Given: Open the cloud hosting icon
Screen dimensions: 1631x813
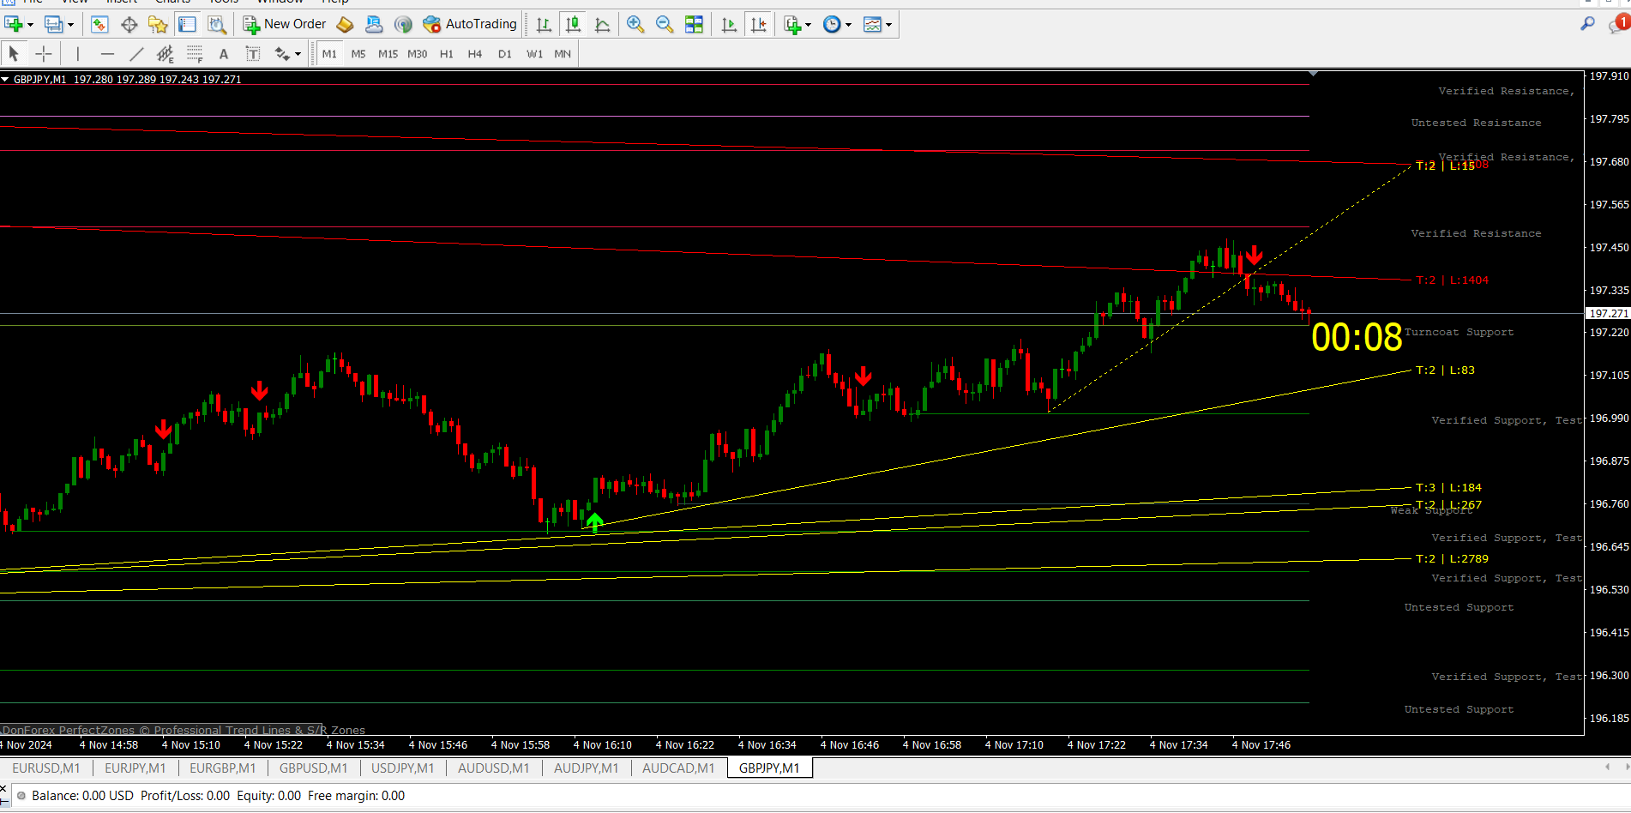Looking at the screenshot, I should point(374,24).
